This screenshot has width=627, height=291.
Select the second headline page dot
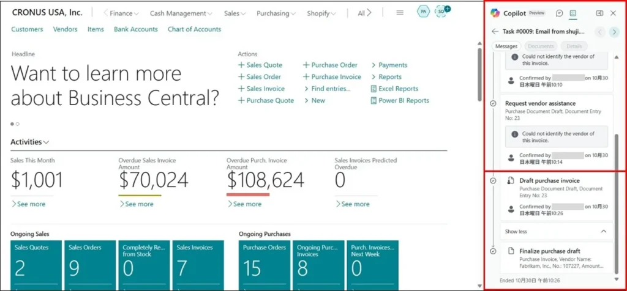[x=17, y=124]
